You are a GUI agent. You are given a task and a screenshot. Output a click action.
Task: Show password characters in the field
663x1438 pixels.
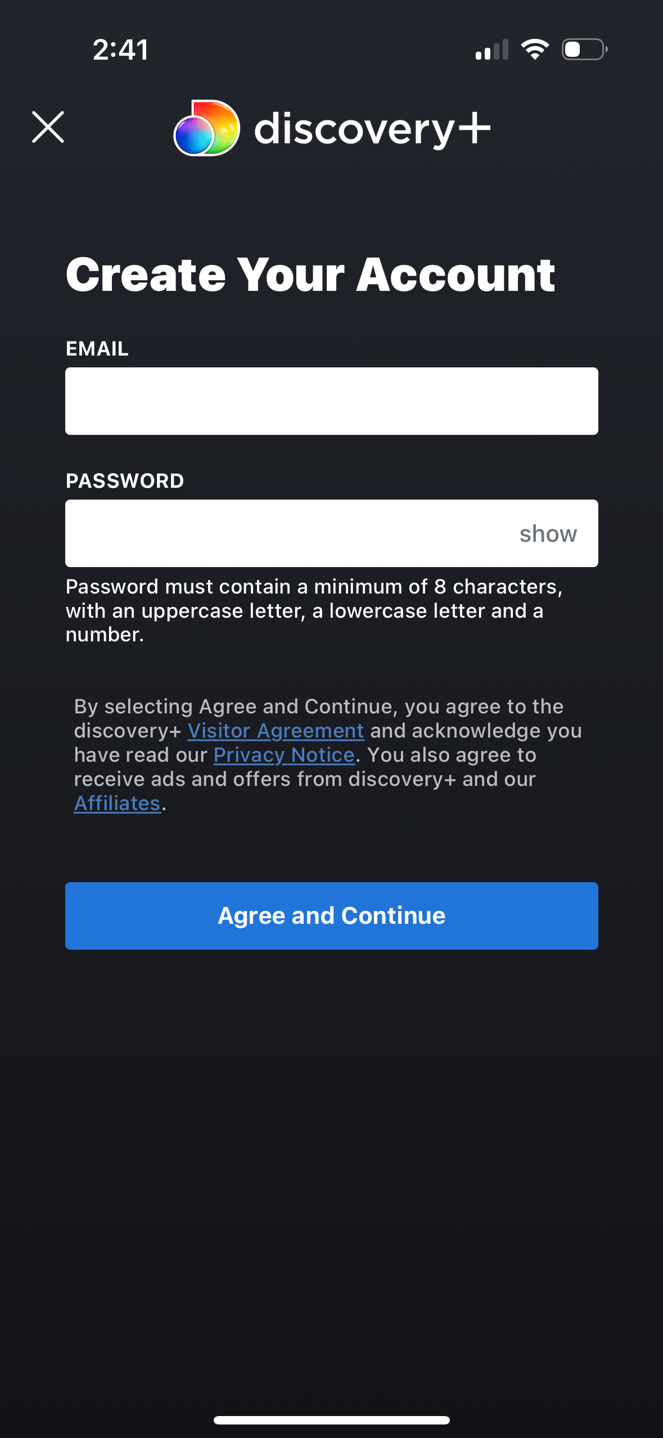(548, 533)
